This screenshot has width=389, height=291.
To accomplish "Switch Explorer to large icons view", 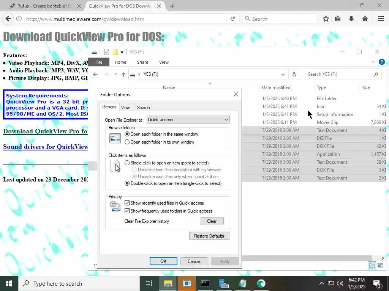I will (x=380, y=266).
